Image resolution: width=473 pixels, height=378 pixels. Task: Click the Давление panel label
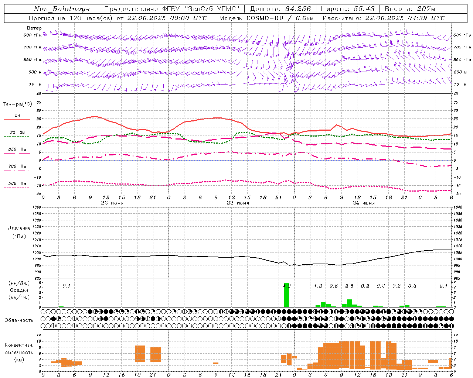click(19, 228)
